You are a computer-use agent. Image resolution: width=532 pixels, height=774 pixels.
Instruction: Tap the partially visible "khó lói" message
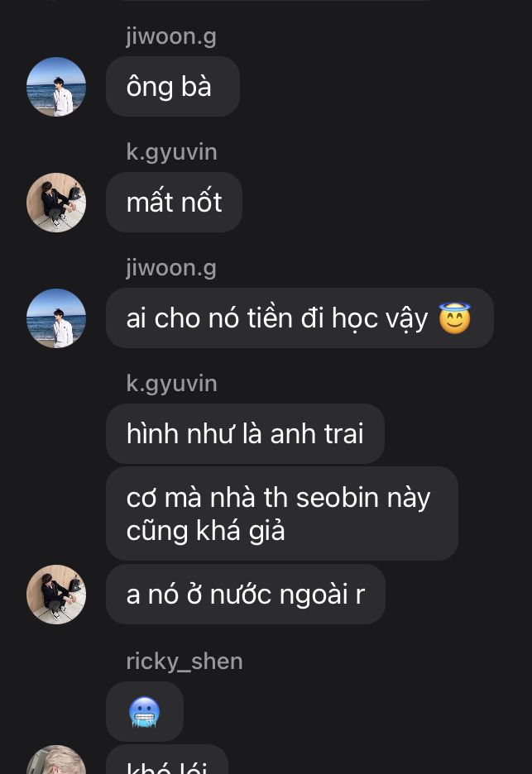(167, 760)
